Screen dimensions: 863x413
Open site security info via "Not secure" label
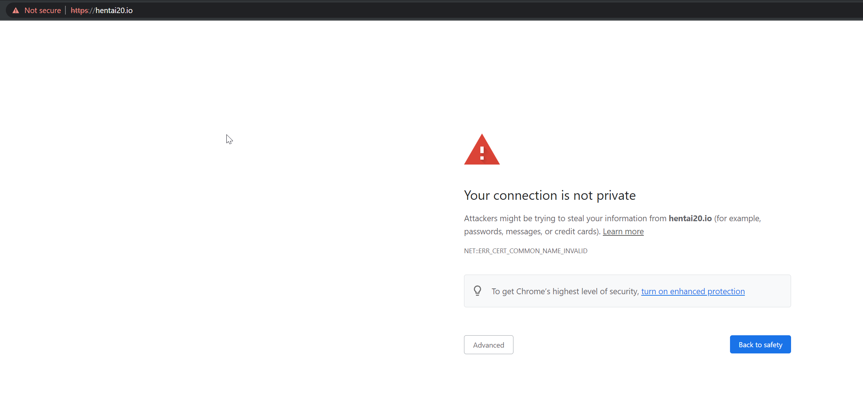(x=43, y=10)
